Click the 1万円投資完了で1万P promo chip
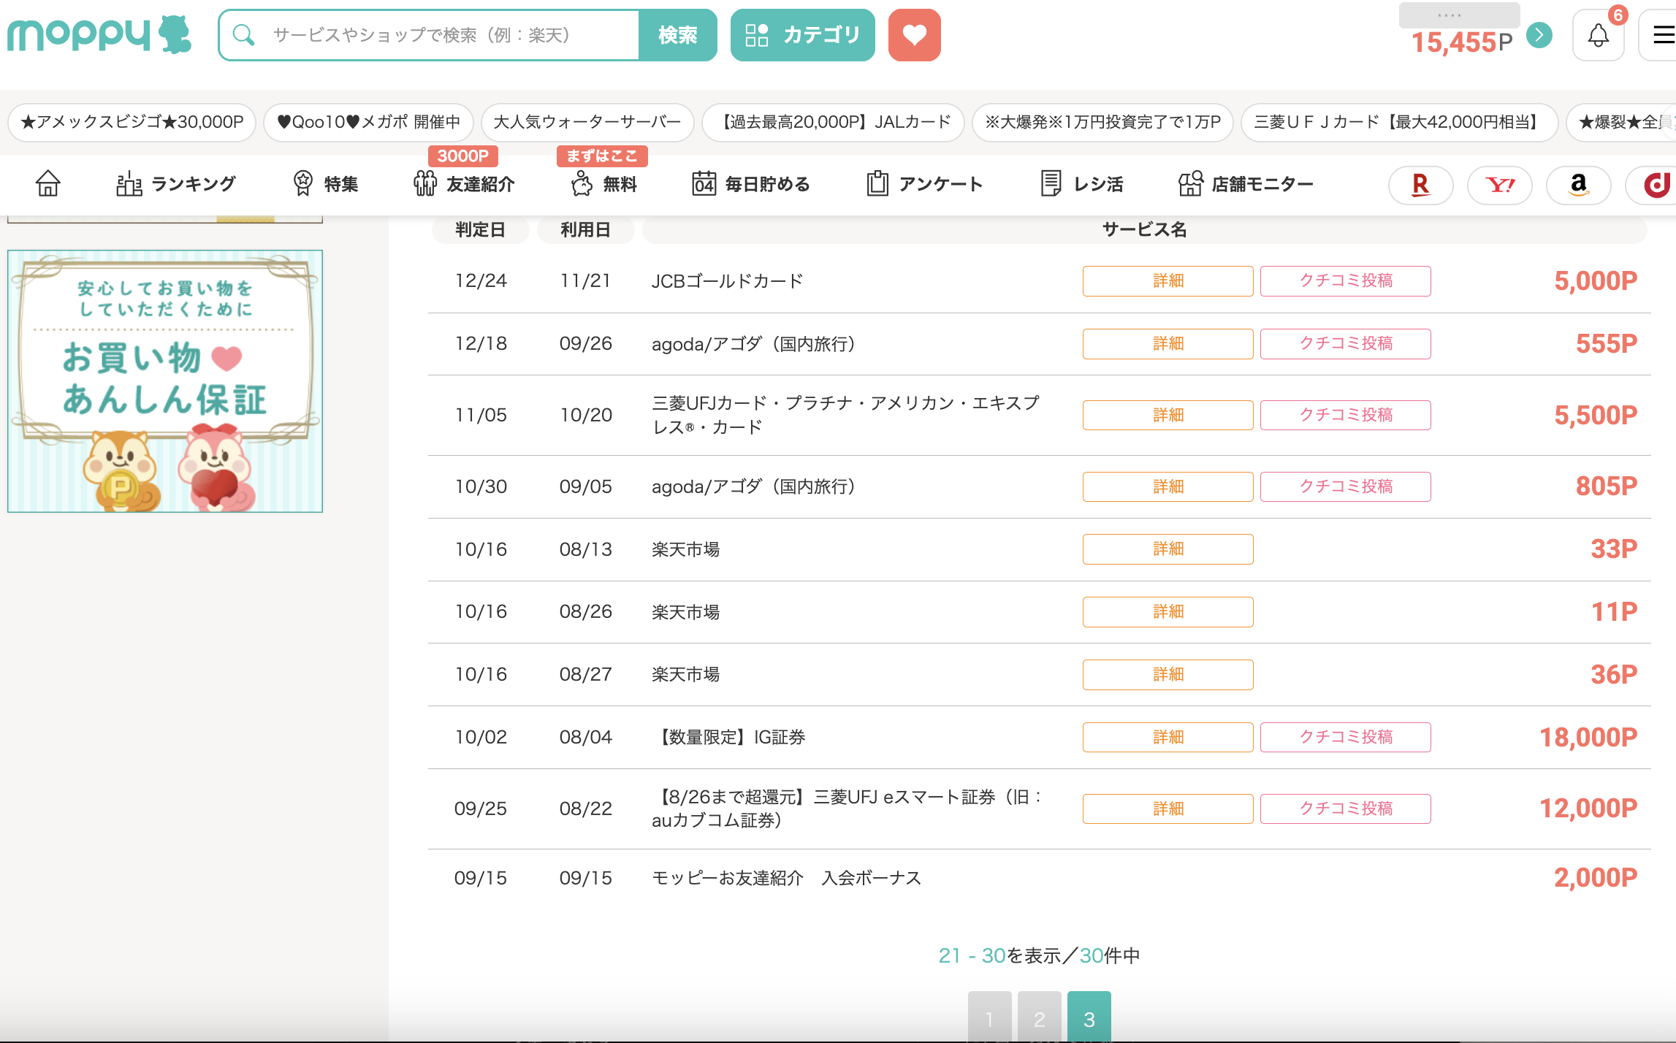Image resolution: width=1676 pixels, height=1043 pixels. pyautogui.click(x=1102, y=122)
